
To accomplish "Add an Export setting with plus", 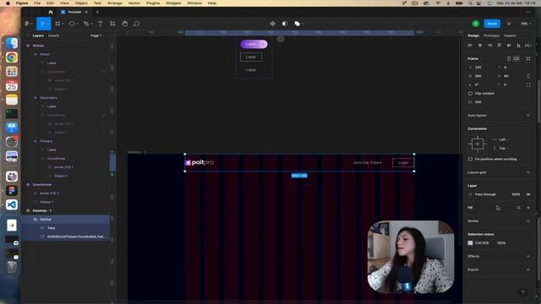I will 528,269.
